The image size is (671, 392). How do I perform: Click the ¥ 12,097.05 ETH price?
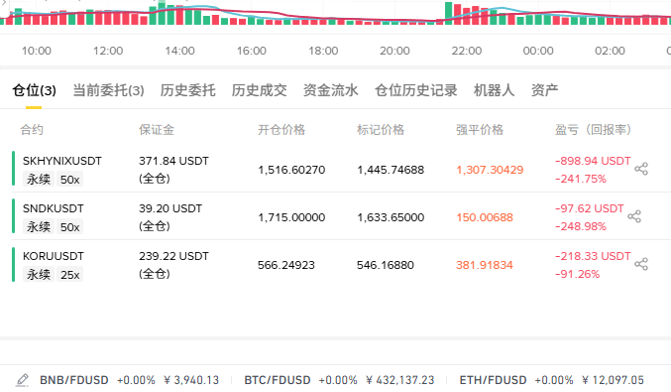[613, 380]
